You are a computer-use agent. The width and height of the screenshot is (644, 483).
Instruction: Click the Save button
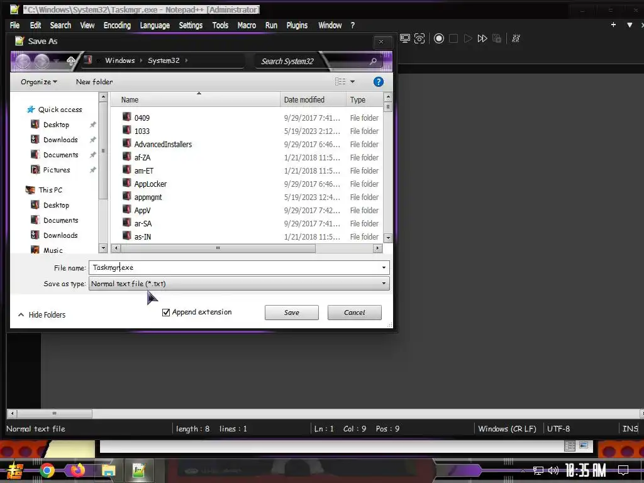click(x=292, y=313)
